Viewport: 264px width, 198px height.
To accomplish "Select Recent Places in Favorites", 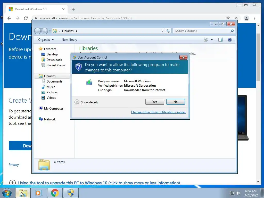I will coord(56,65).
